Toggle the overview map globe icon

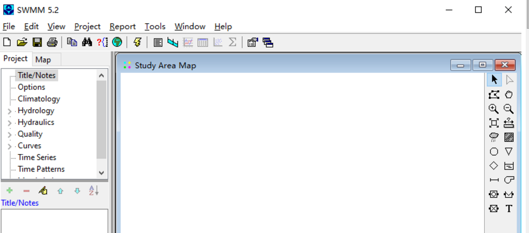click(117, 42)
